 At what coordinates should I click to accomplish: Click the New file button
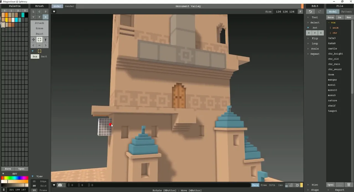[x=349, y=17]
